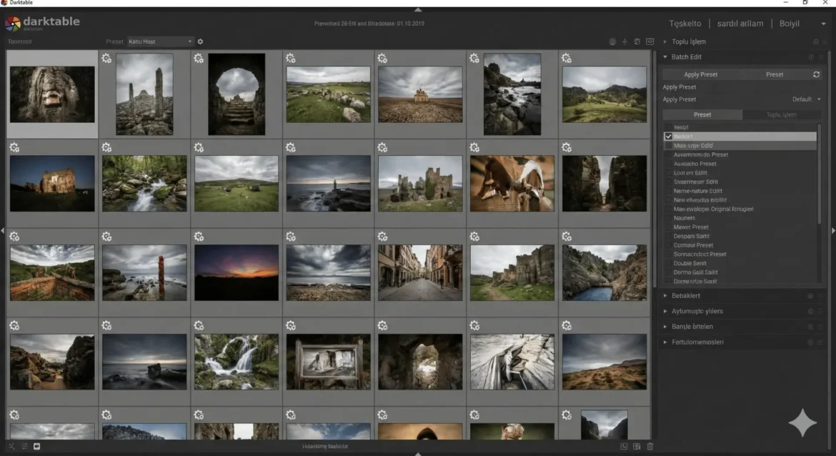Open the Preset dropdown in top toolbar
Screen dimensions: 836x456
click(x=160, y=41)
